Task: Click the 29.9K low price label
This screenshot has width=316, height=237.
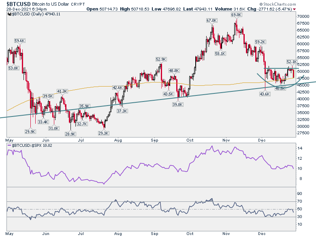Action: click(x=30, y=131)
